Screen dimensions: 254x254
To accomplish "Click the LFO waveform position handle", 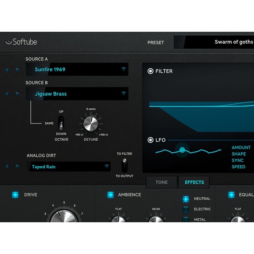I will coord(182,150).
